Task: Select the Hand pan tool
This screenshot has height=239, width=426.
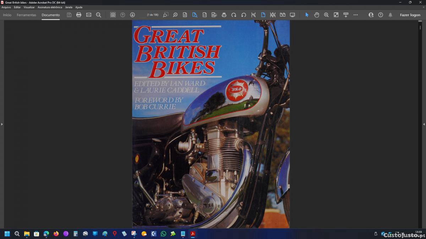Action: click(x=317, y=15)
